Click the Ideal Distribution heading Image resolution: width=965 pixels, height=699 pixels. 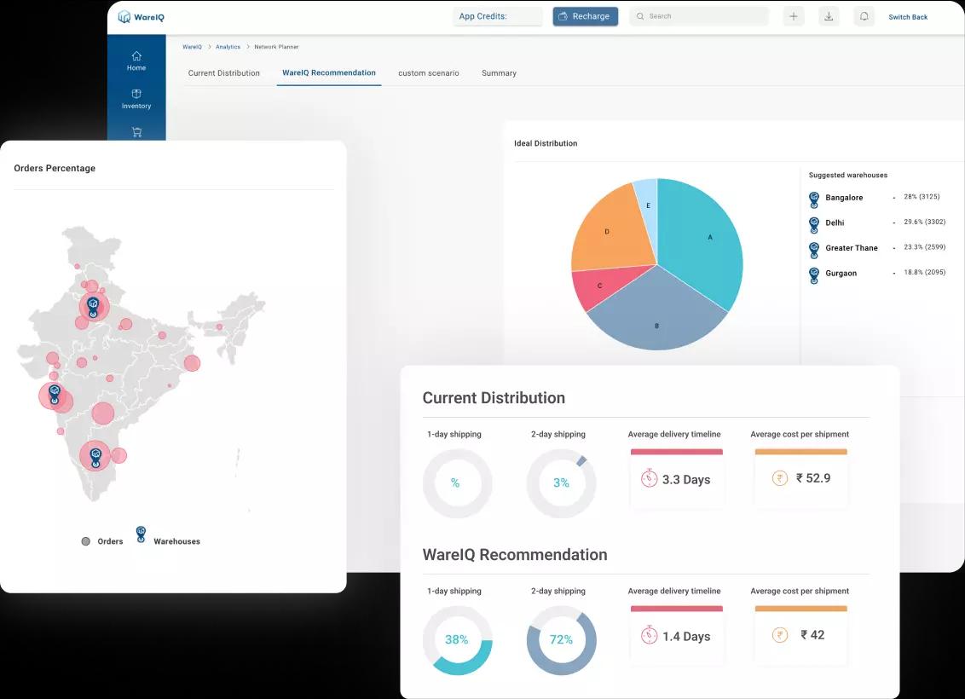pos(546,143)
